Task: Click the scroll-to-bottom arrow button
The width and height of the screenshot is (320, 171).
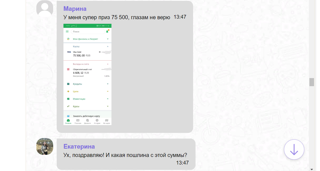Action: [x=294, y=149]
